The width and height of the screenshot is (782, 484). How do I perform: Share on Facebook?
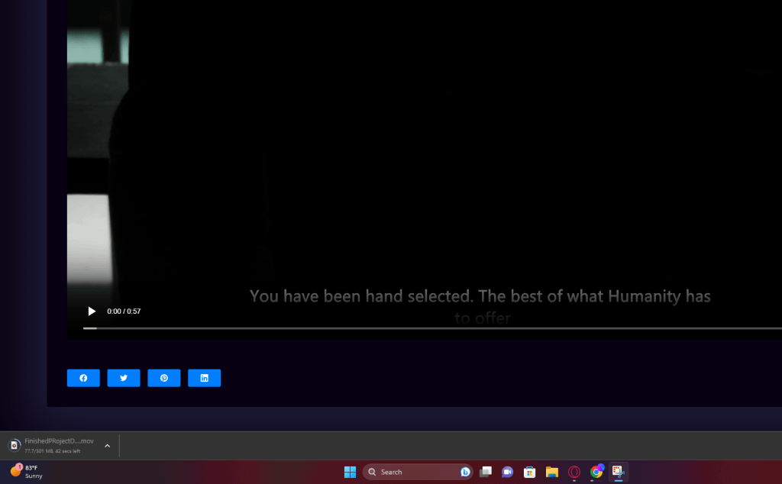(x=83, y=378)
